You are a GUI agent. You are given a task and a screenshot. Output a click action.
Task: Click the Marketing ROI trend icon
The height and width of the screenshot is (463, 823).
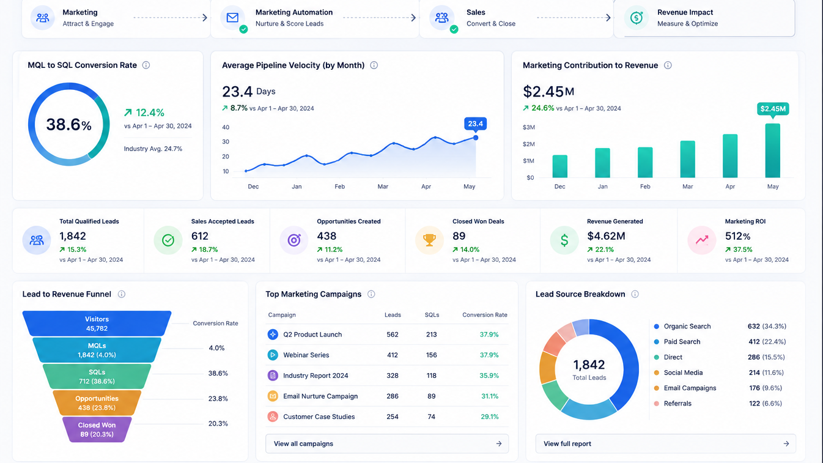click(x=702, y=240)
